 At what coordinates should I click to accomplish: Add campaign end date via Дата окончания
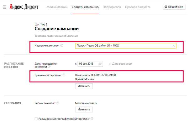tap(120, 64)
